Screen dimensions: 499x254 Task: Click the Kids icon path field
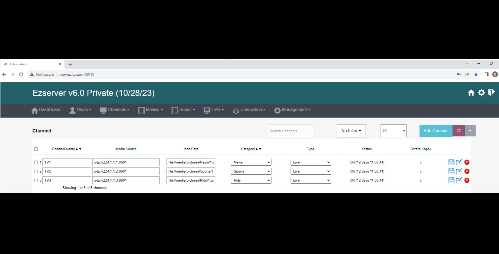191,180
